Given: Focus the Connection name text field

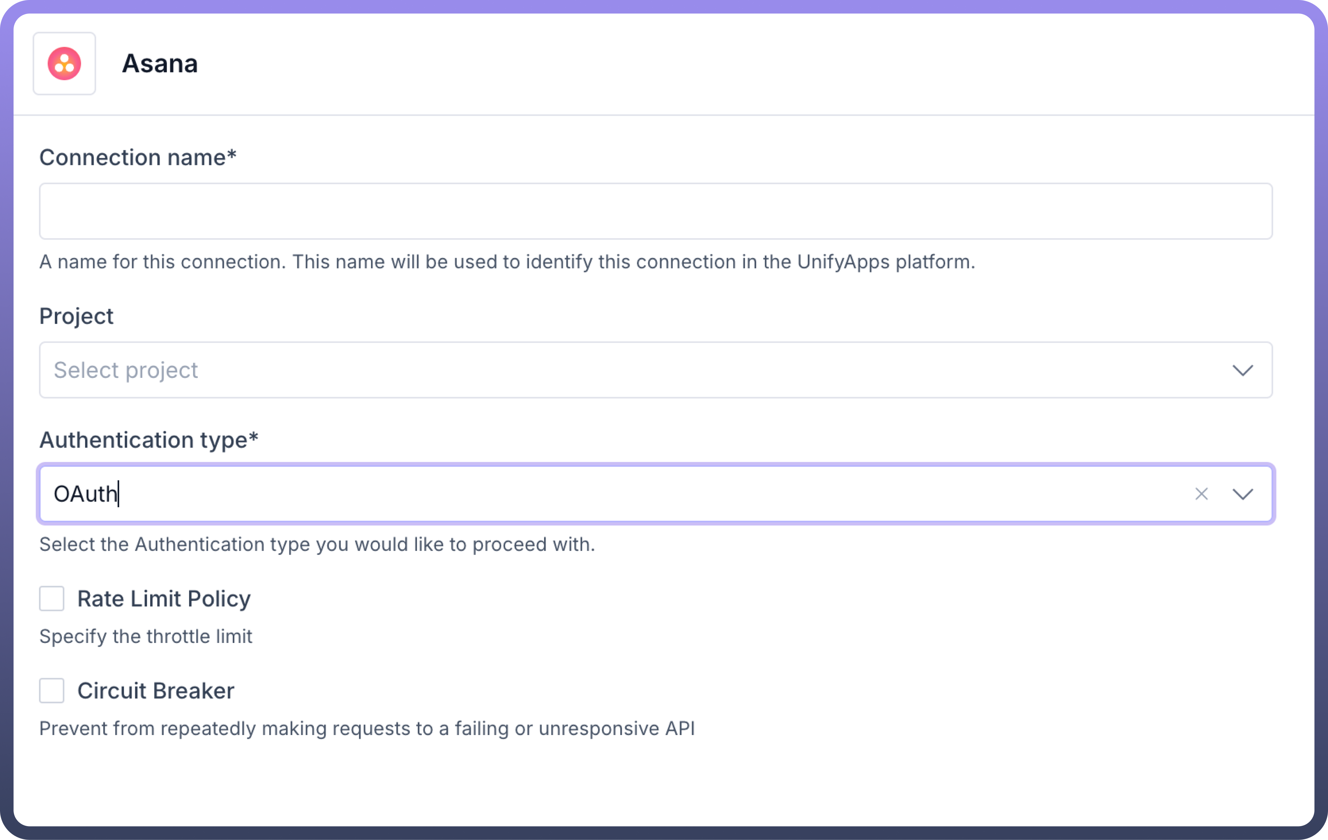Looking at the screenshot, I should pos(655,212).
